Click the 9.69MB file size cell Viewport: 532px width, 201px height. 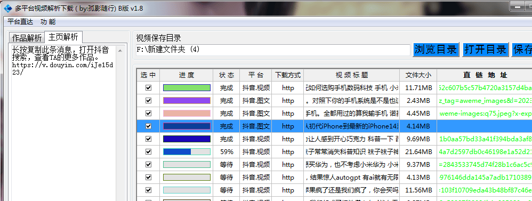click(x=418, y=139)
